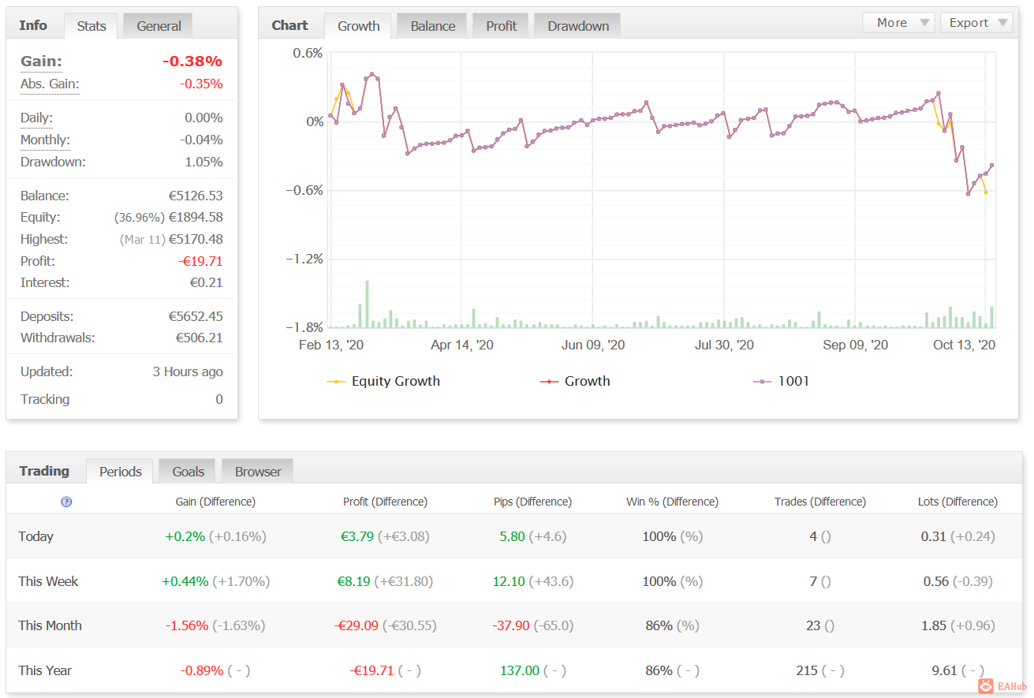
Task: Open the More dropdown menu
Action: point(898,23)
